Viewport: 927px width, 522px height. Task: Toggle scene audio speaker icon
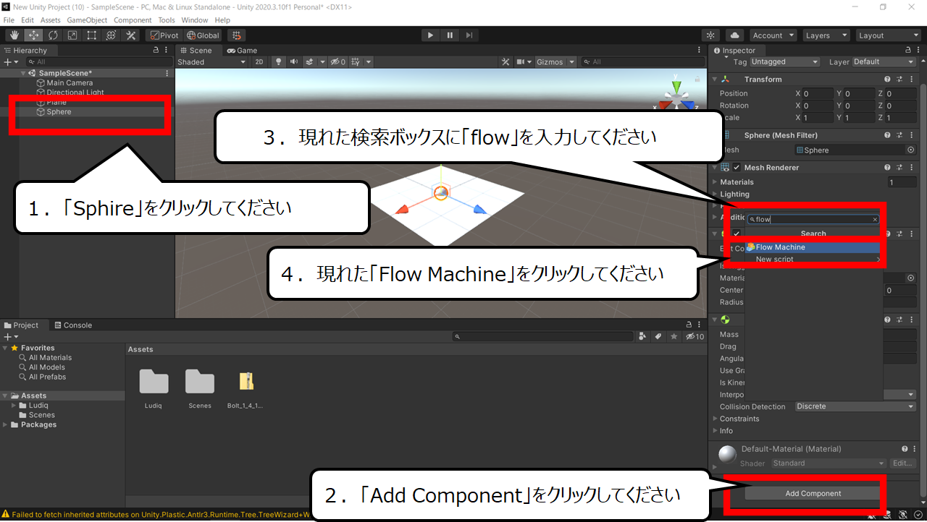pyautogui.click(x=294, y=61)
